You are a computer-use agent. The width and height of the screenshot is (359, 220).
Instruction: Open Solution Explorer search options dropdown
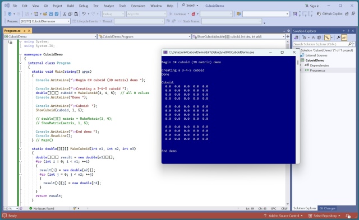[354, 44]
